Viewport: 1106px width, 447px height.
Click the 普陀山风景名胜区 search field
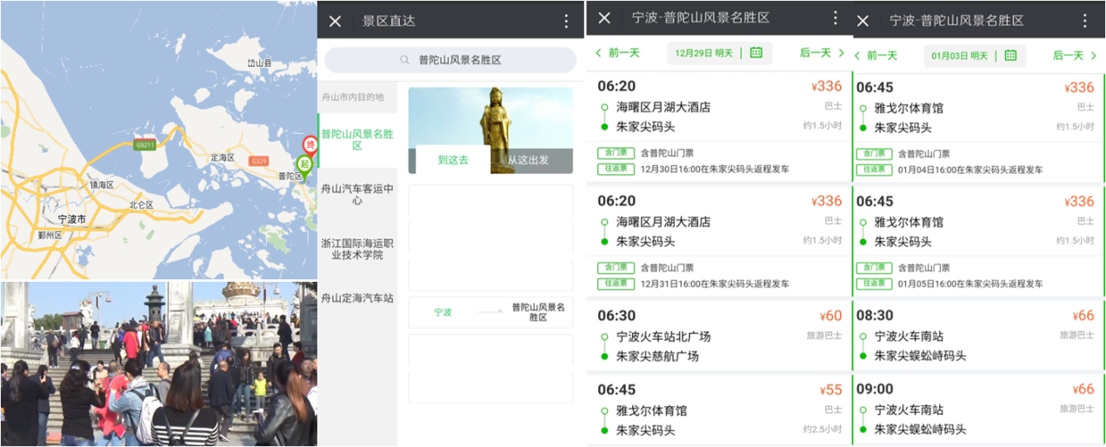[450, 60]
